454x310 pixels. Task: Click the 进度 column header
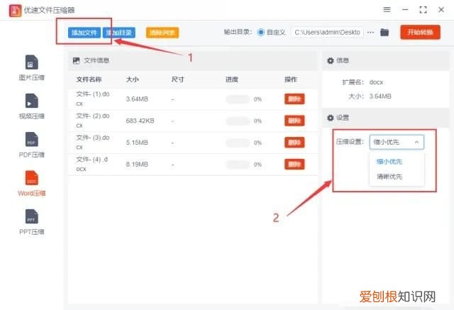[x=232, y=79]
